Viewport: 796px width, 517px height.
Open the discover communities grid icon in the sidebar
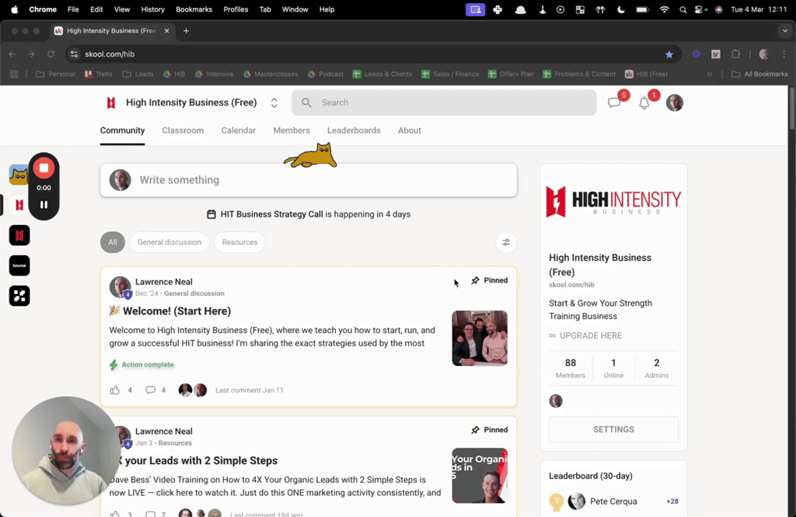19,296
